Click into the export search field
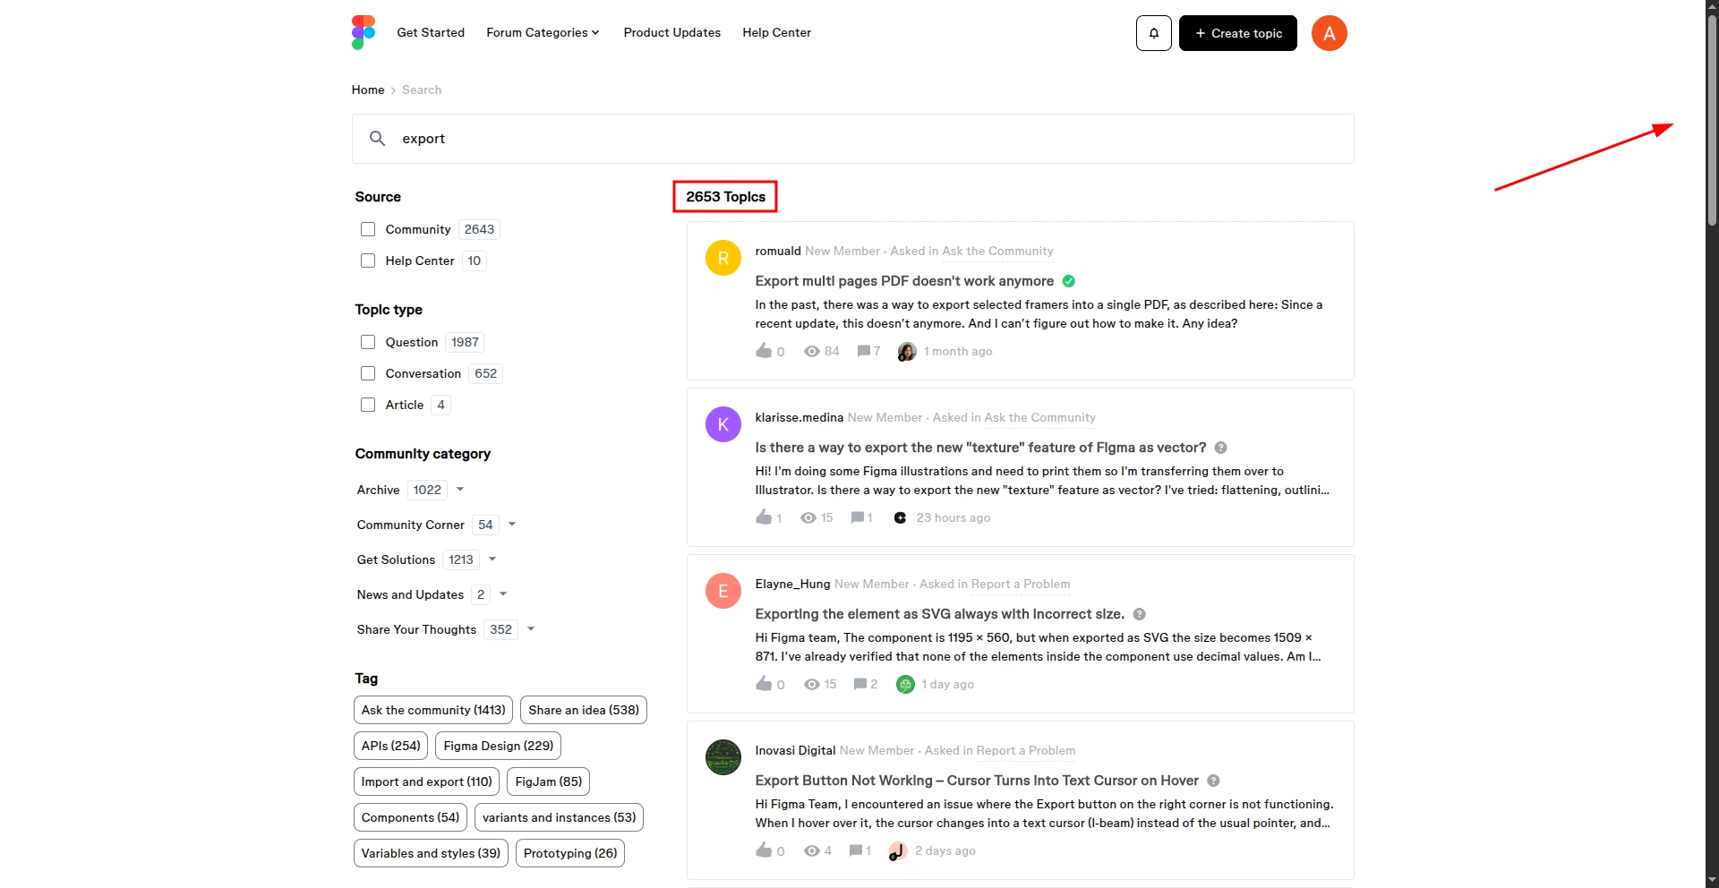This screenshot has height=888, width=1719. (x=852, y=139)
